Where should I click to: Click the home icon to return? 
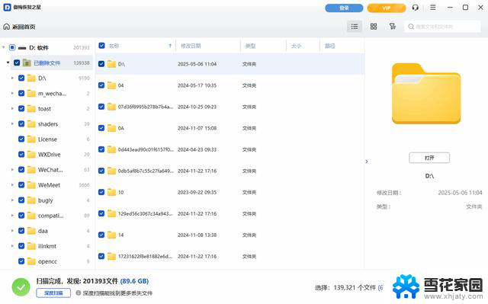tap(7, 27)
